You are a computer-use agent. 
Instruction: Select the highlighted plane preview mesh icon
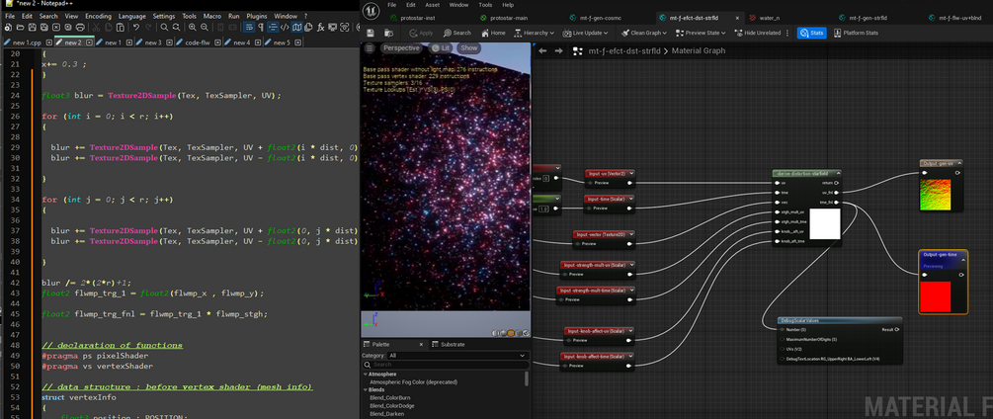coord(511,333)
